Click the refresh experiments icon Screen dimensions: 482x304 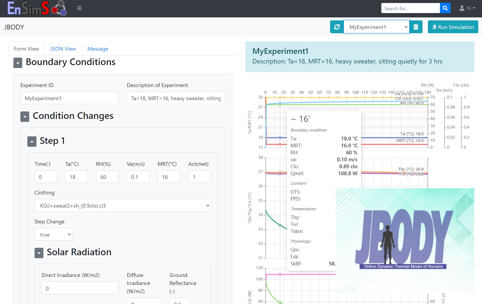[337, 27]
